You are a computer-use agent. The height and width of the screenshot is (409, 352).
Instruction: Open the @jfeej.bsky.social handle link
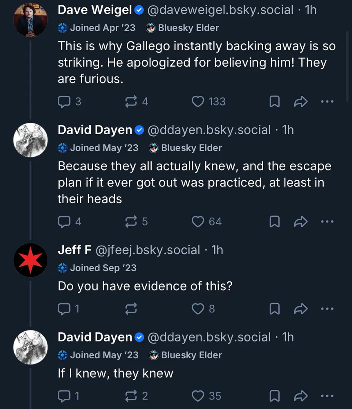pyautogui.click(x=148, y=250)
